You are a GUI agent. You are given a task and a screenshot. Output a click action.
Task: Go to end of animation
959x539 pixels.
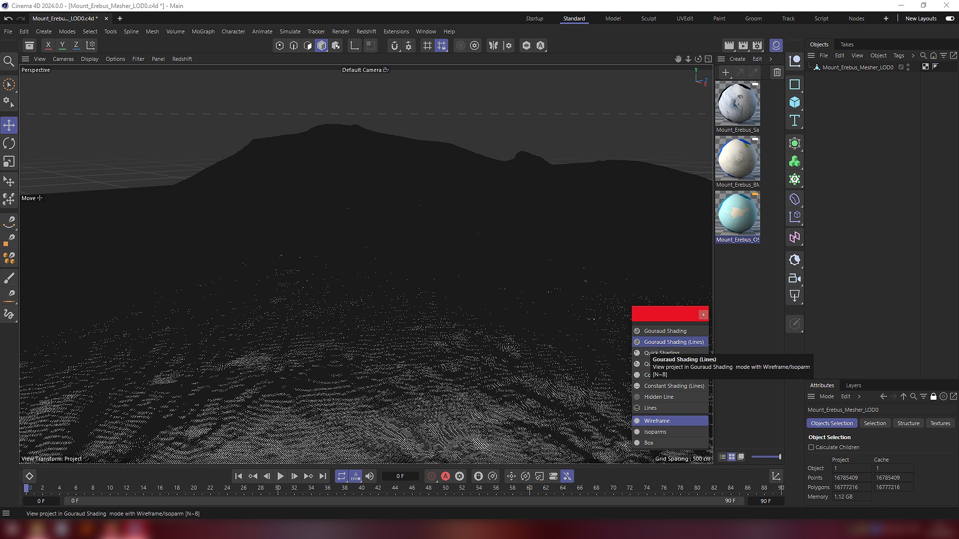pyautogui.click(x=323, y=476)
